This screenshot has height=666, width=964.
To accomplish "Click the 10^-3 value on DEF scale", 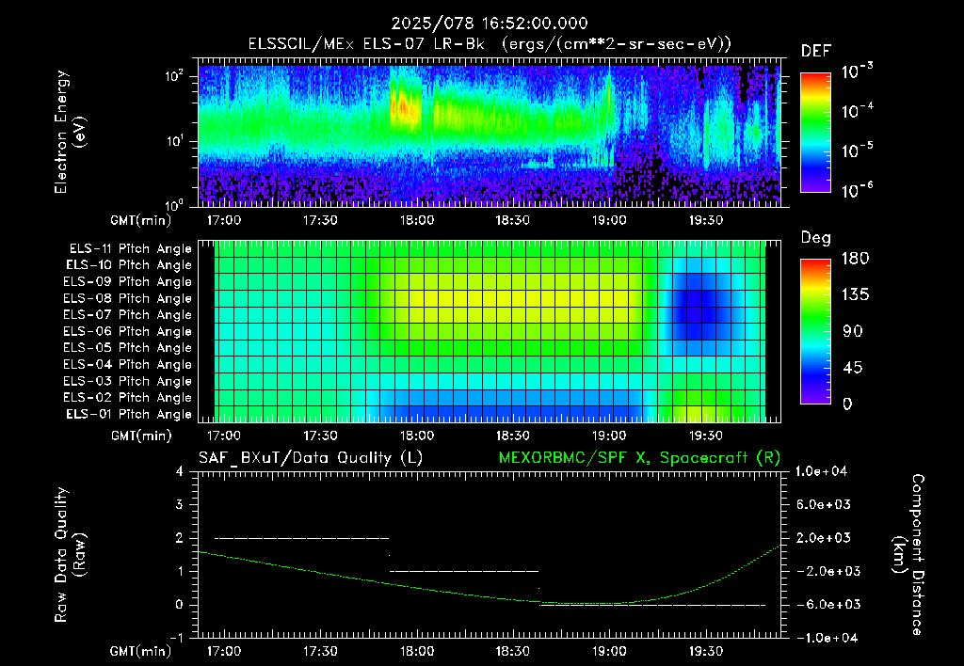I will click(858, 71).
